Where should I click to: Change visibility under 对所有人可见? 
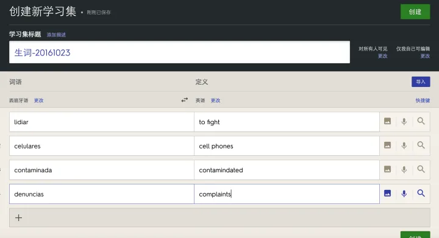point(382,56)
